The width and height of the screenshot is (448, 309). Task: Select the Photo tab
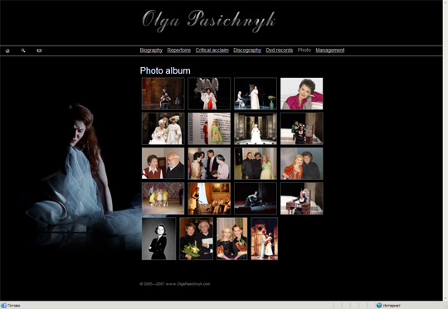(x=304, y=50)
